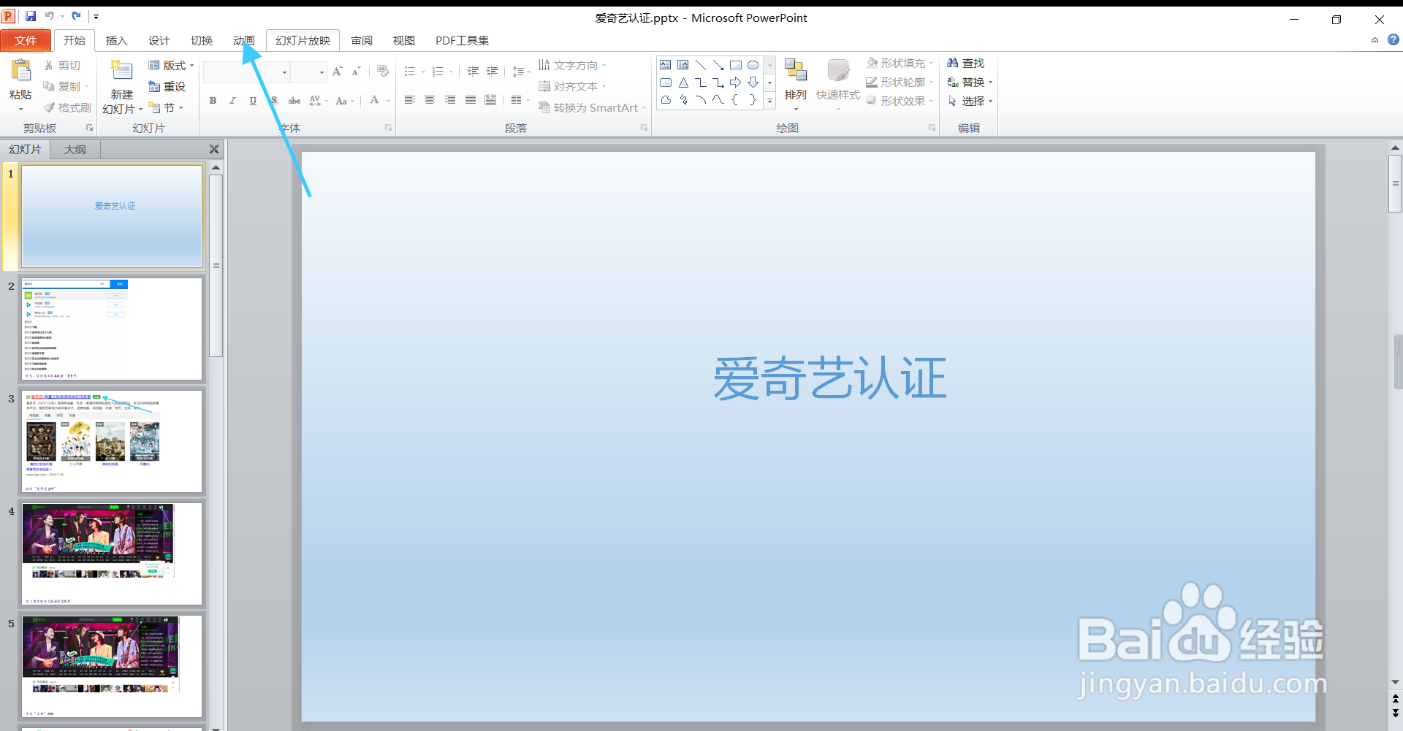Increase font size with the larger A icon
Image resolution: width=1403 pixels, height=731 pixels.
coord(337,72)
